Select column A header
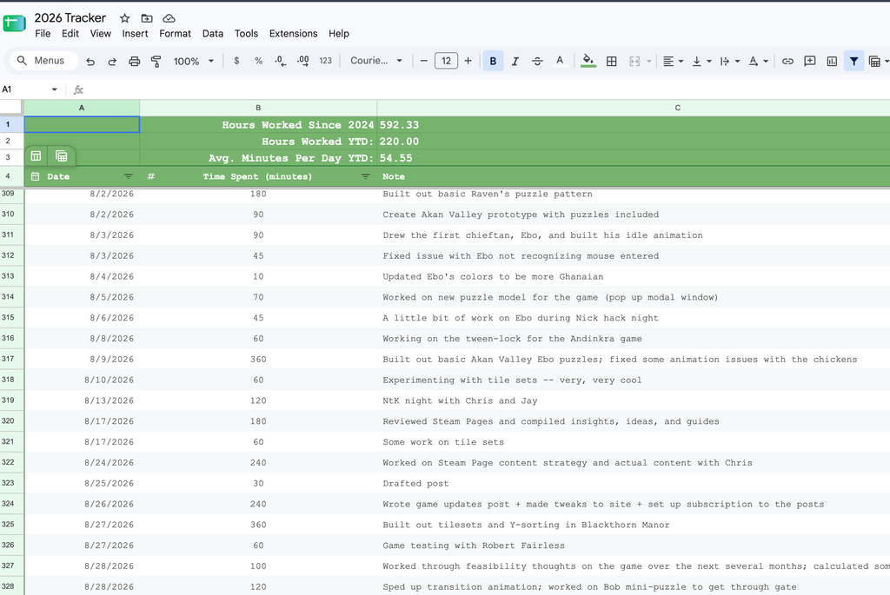 [x=82, y=108]
